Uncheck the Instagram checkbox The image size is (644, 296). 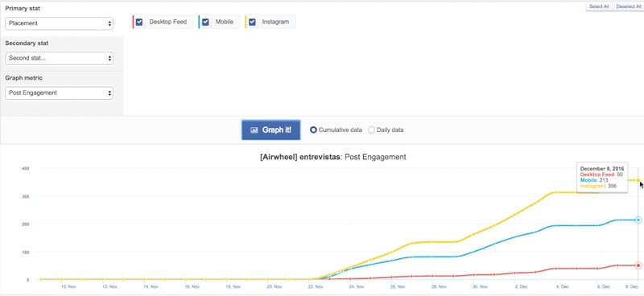[253, 22]
